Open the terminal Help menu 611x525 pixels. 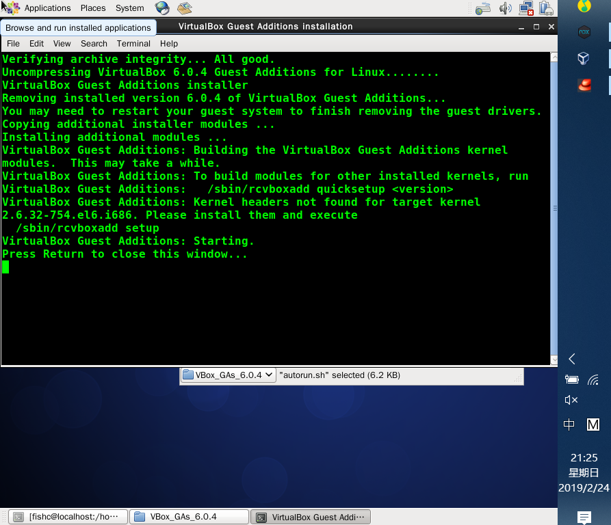(x=169, y=44)
